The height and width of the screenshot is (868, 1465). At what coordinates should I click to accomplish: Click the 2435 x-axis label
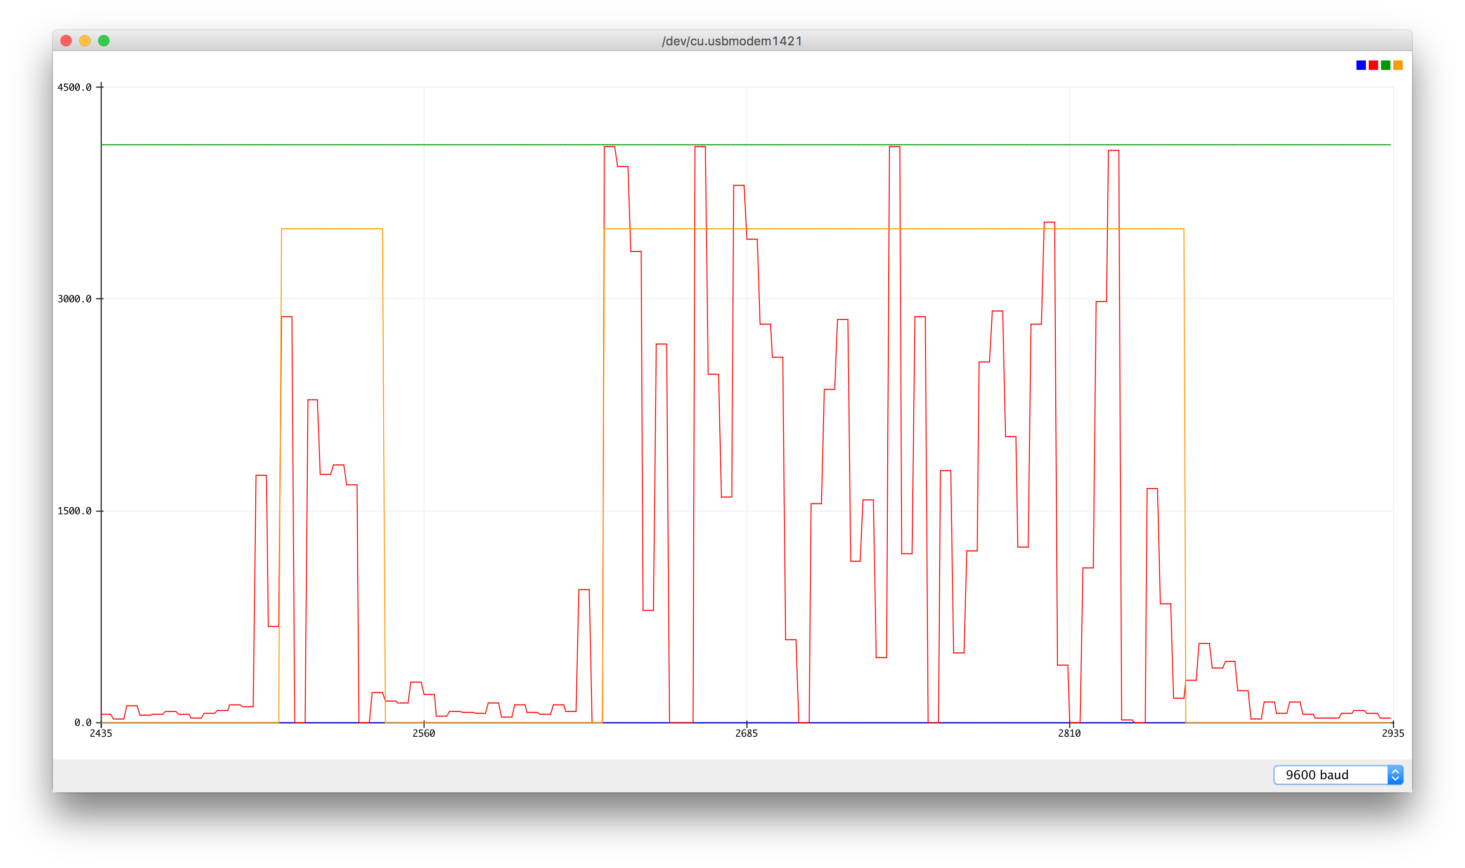coord(101,733)
